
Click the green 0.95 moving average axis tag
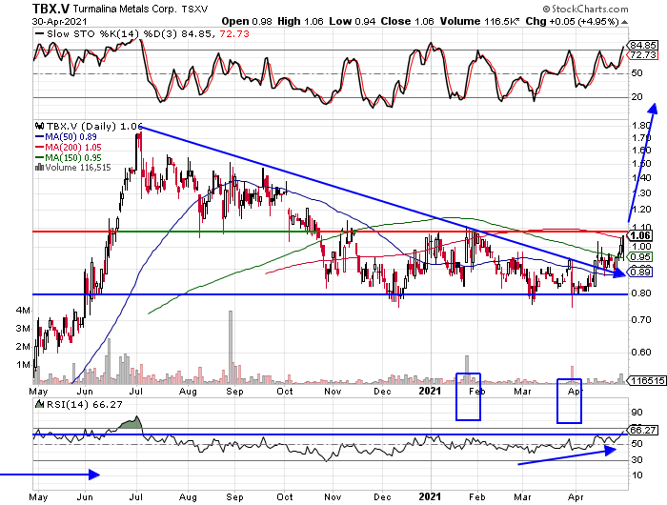pos(640,256)
